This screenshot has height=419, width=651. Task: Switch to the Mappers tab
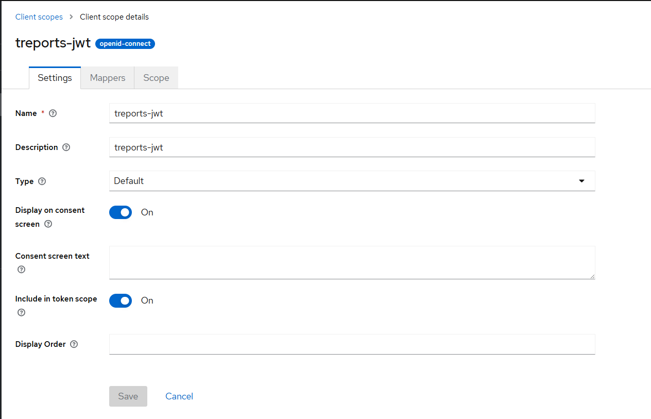coord(108,78)
